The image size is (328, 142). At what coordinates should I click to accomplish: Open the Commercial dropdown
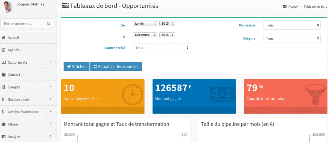pyautogui.click(x=161, y=48)
